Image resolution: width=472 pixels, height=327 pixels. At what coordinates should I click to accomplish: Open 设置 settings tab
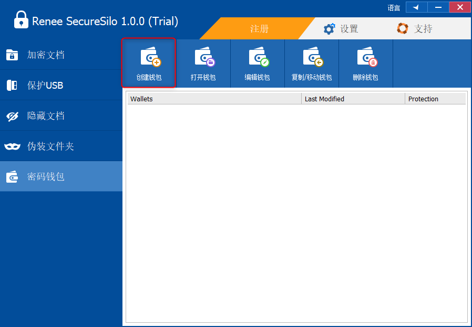click(341, 28)
